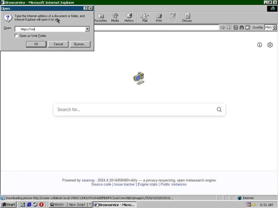Click the Internet zone globe in status bar
The width and height of the screenshot is (278, 208).
pyautogui.click(x=240, y=198)
